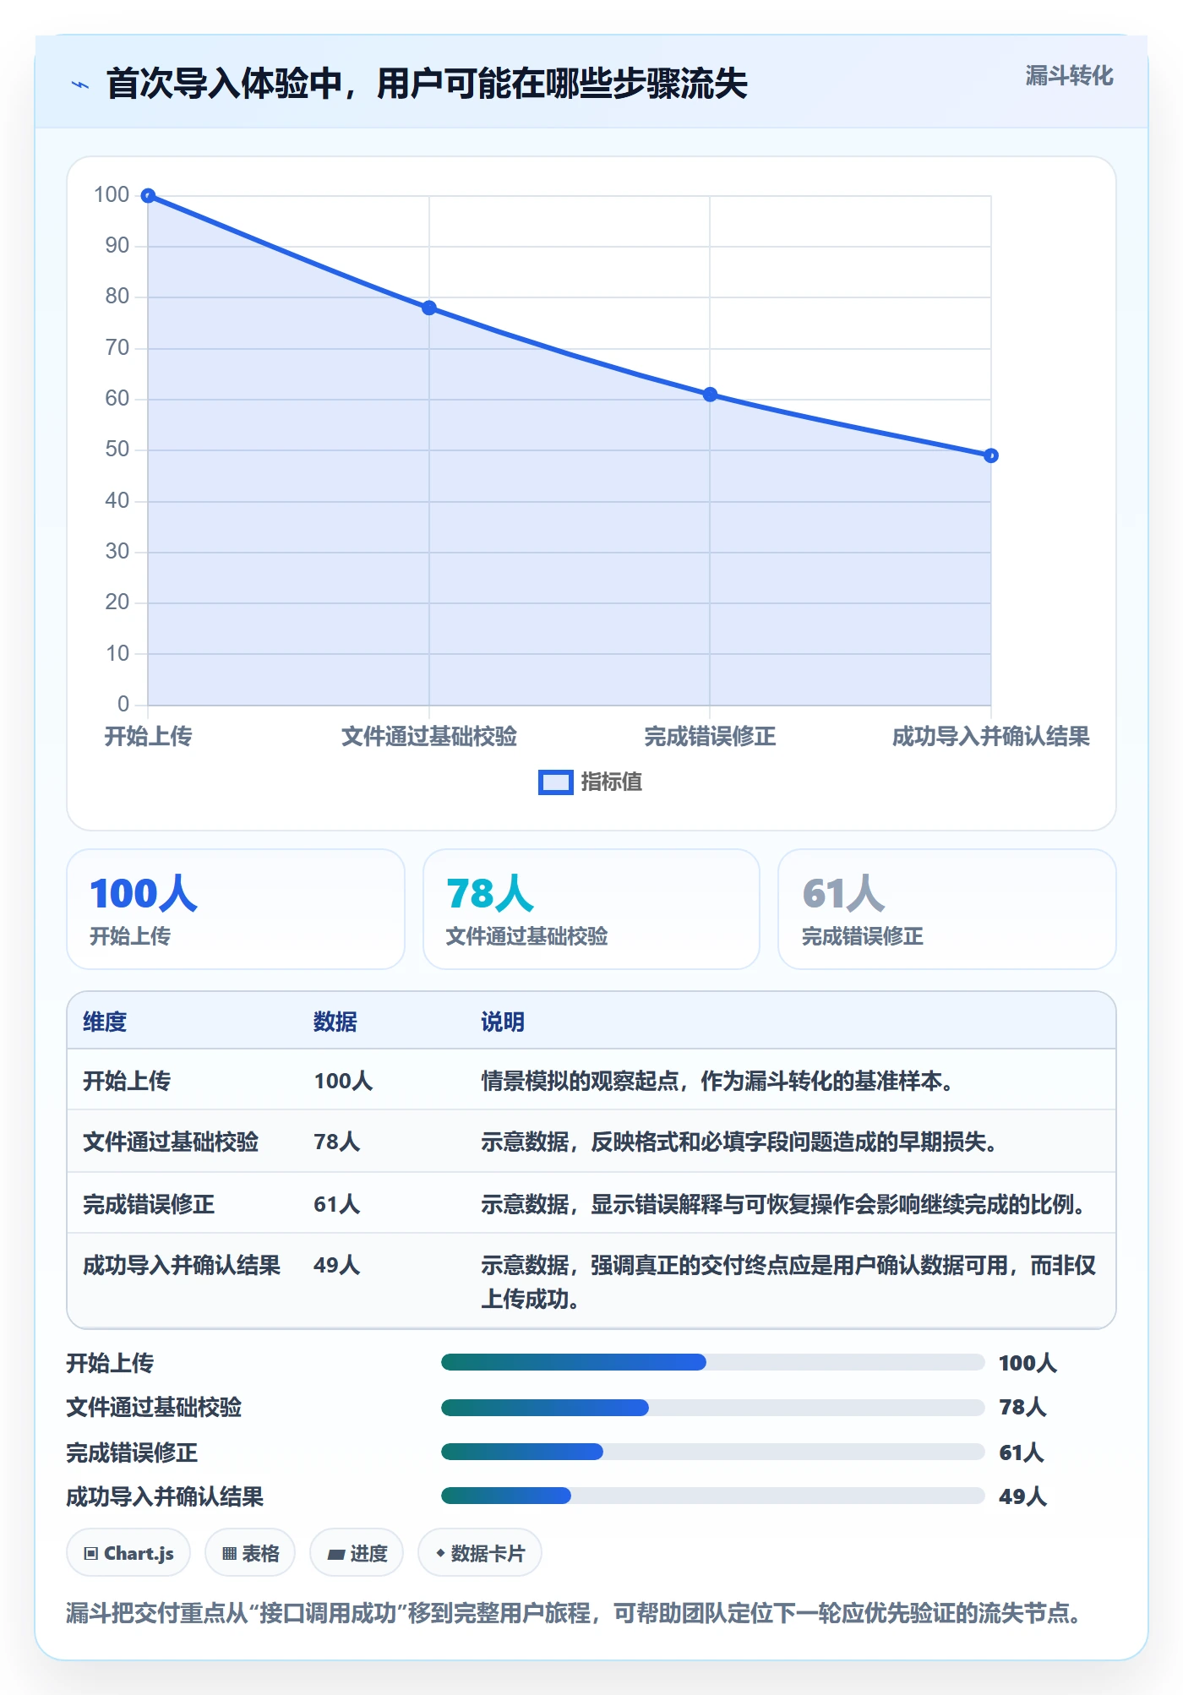Click the 漏斗转化 tag in header

1069,76
